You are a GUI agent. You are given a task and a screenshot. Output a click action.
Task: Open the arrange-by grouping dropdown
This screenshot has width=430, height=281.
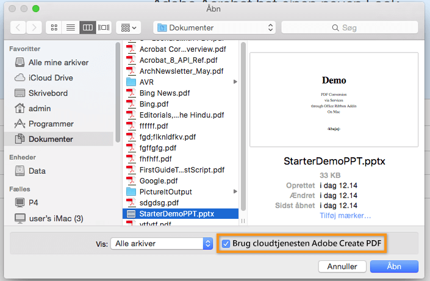[x=129, y=27]
